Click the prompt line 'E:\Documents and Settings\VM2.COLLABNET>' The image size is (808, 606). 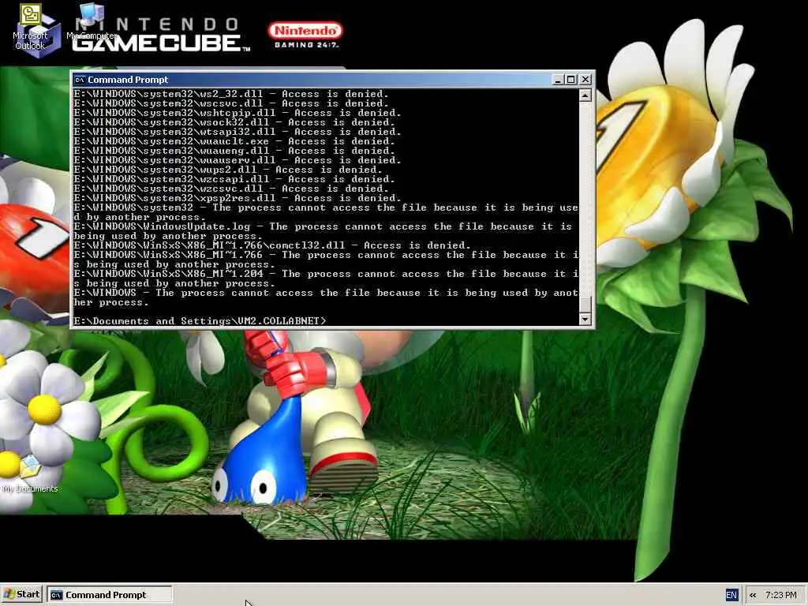pos(200,321)
